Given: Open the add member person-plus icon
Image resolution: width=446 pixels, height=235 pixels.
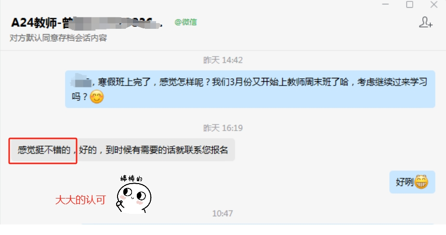Looking at the screenshot, I should pyautogui.click(x=425, y=22).
